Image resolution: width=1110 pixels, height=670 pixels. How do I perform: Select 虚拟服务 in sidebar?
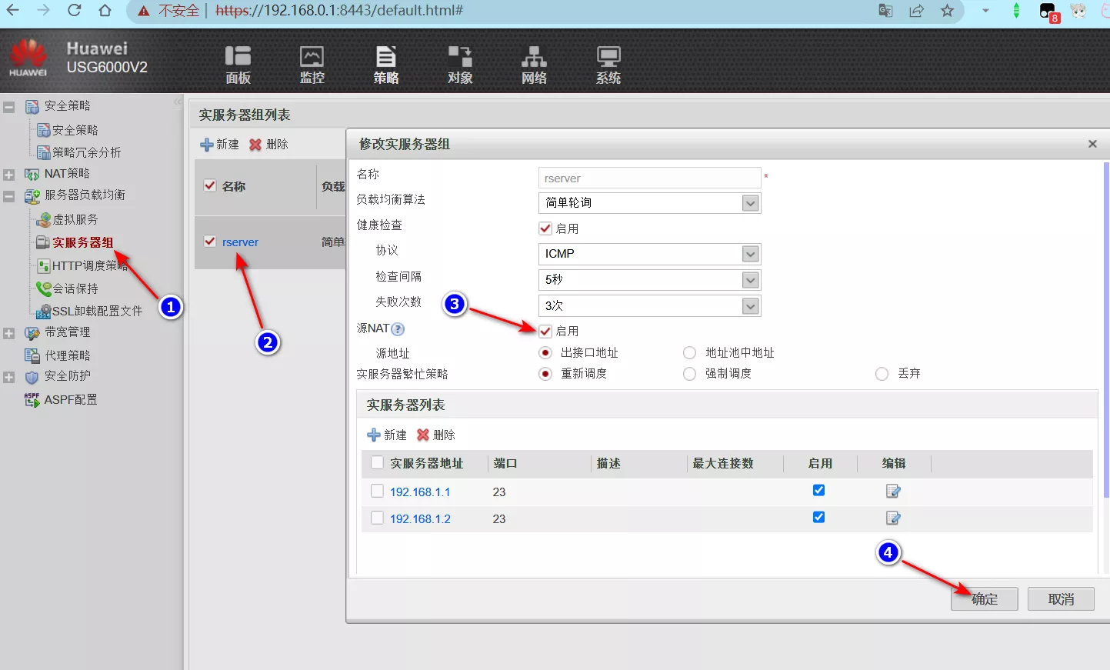(x=75, y=220)
